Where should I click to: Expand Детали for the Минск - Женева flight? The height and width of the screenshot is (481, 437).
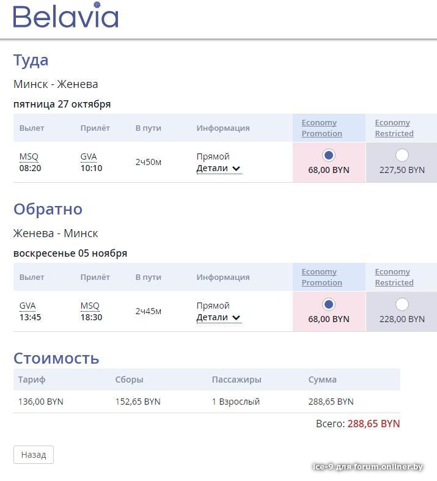tap(218, 168)
